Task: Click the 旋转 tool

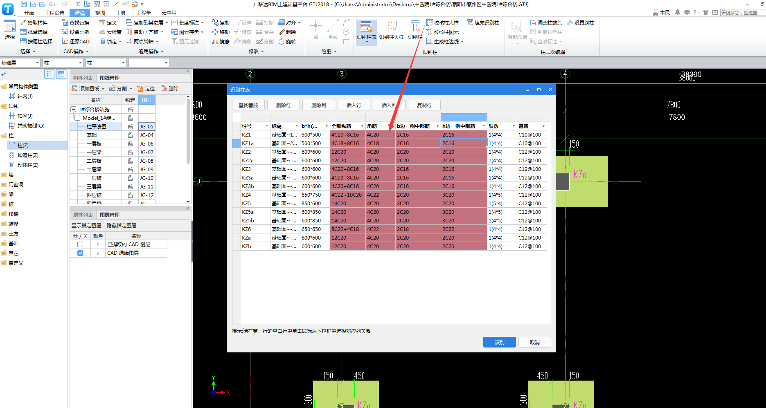Action: pyautogui.click(x=287, y=42)
